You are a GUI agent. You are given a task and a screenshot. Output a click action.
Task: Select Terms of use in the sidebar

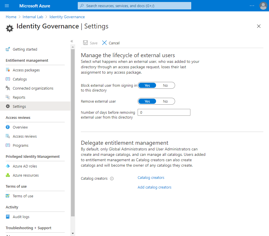tap(23, 196)
